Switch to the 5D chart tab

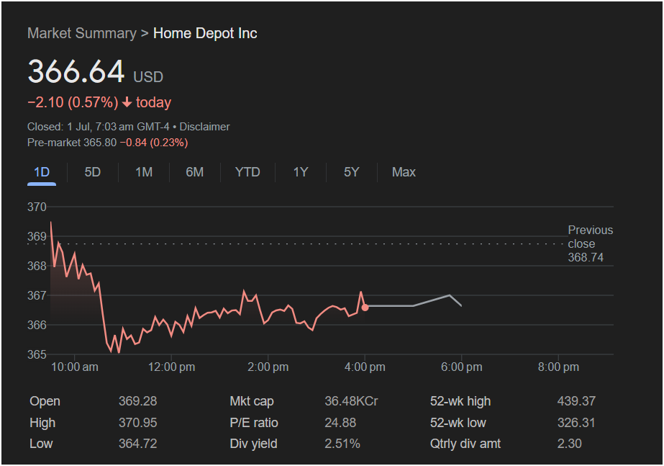[x=92, y=172]
